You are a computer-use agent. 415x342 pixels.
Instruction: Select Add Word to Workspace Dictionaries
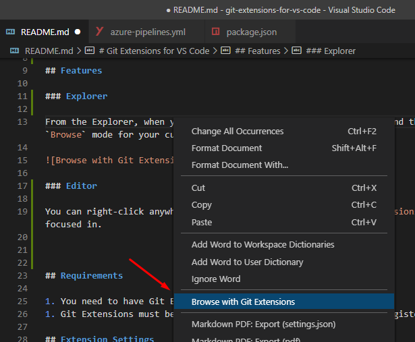pyautogui.click(x=284, y=245)
